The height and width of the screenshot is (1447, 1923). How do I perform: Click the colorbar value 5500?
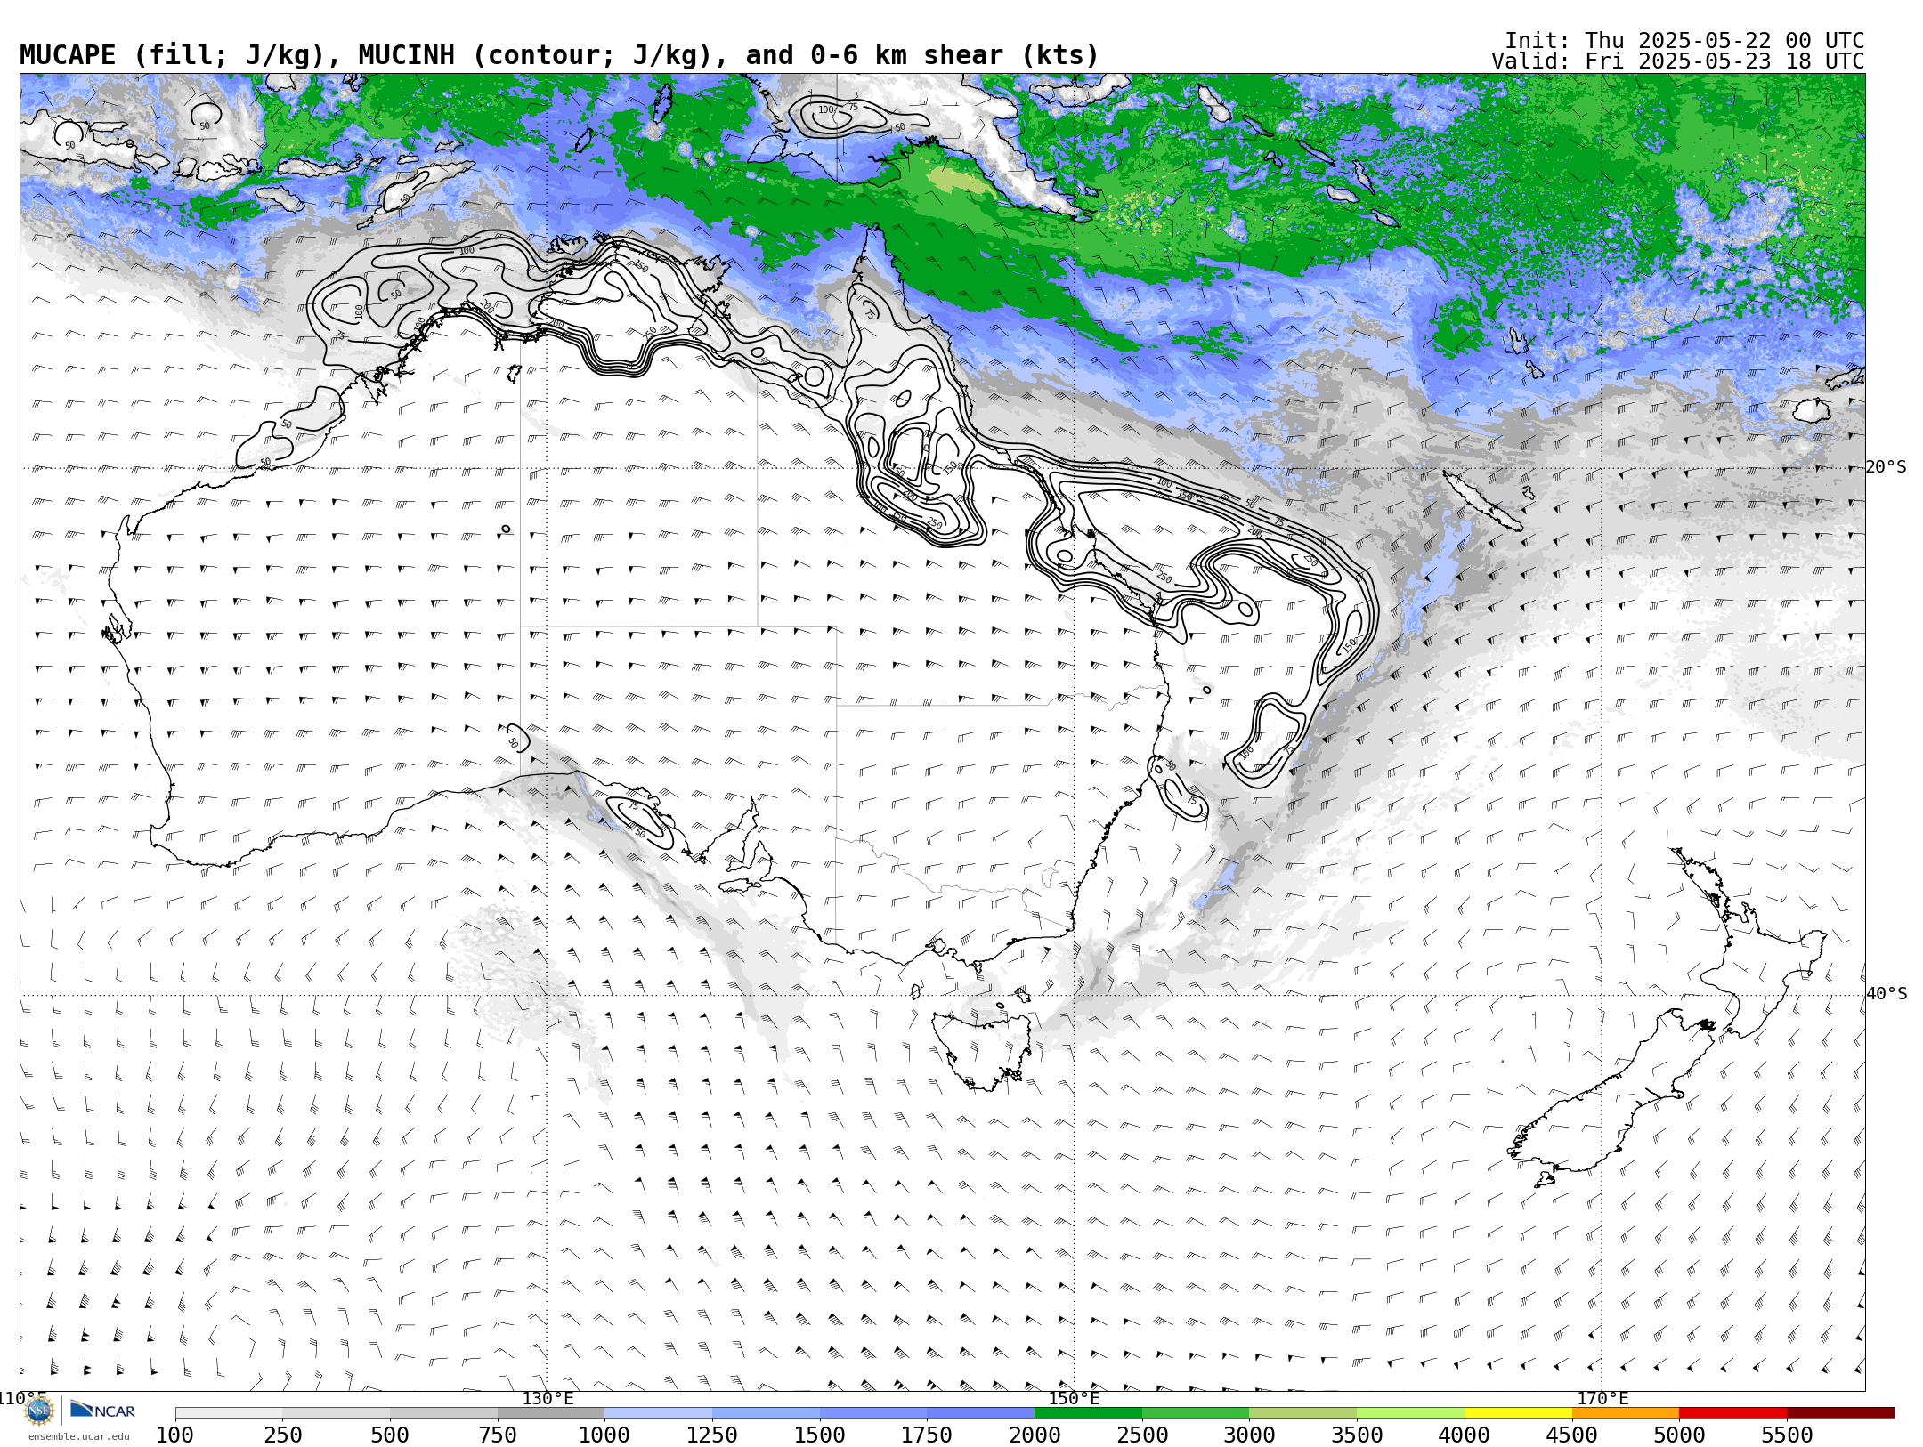(x=1787, y=1435)
